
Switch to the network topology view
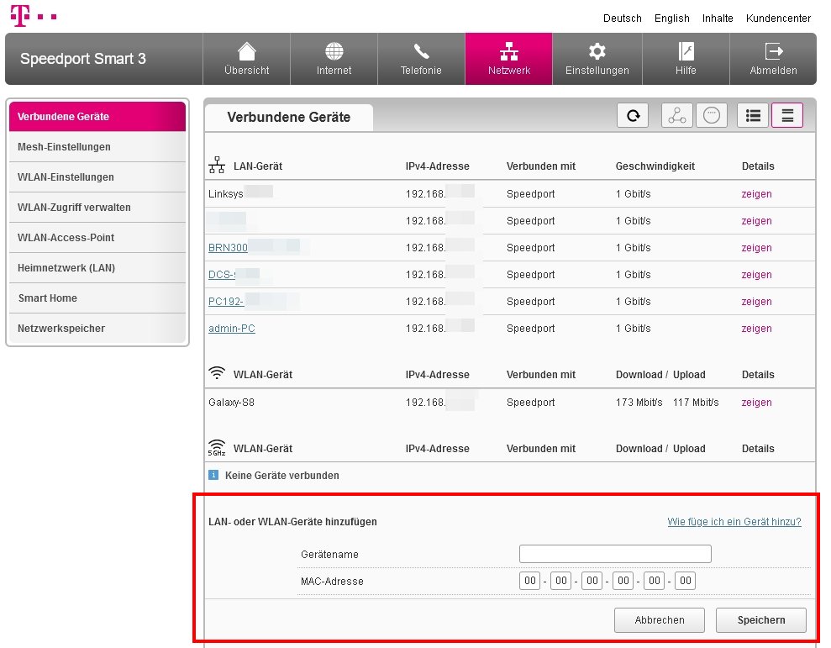point(677,115)
